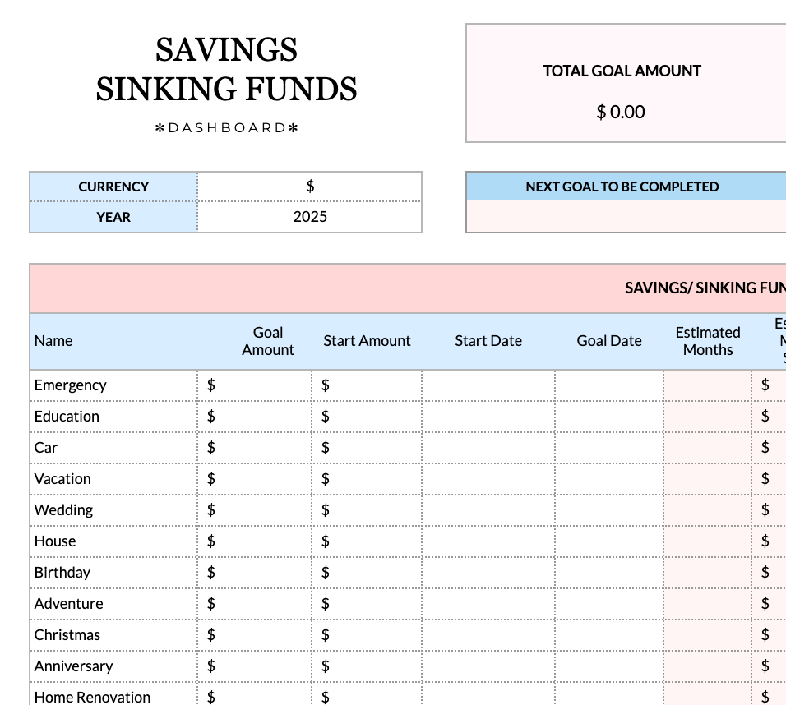This screenshot has height=705, width=786.
Task: Select the Goal Amount cell for Emergency
Action: (255, 385)
